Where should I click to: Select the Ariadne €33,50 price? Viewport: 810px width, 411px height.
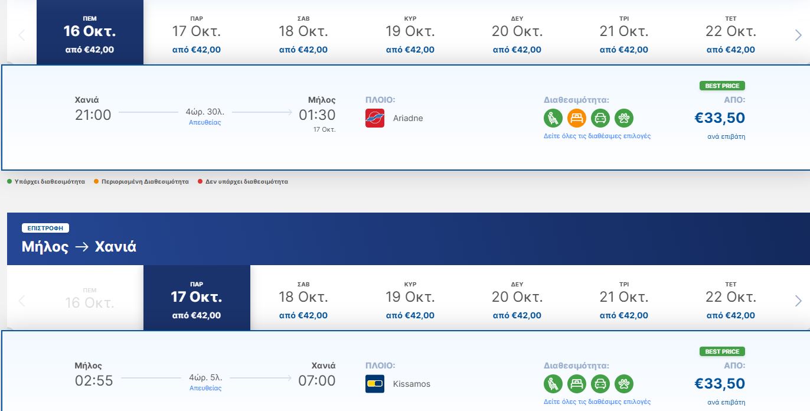(720, 118)
